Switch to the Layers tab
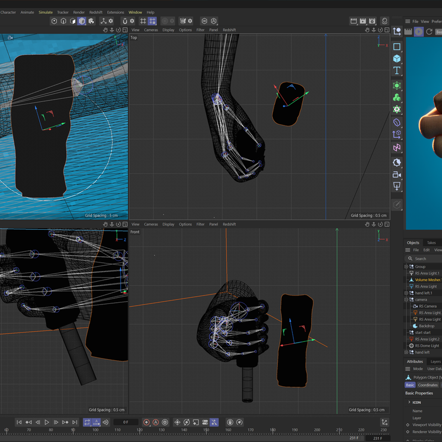 [x=435, y=362]
